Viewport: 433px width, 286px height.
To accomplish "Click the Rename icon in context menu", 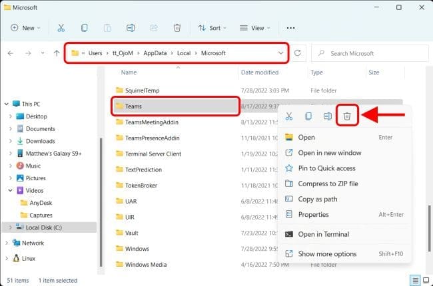I will pos(328,116).
